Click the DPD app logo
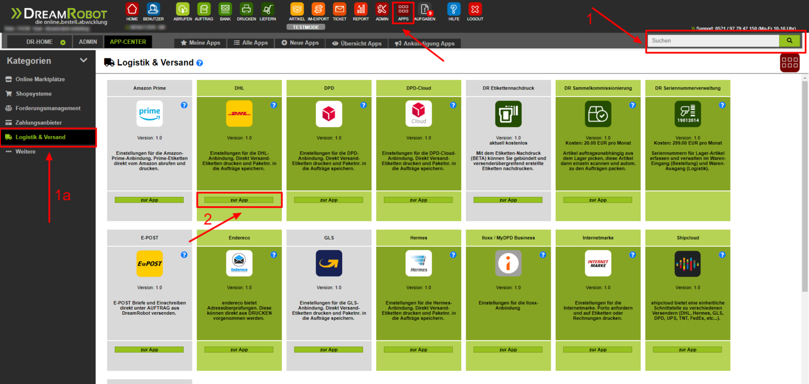The width and height of the screenshot is (809, 384). (x=329, y=114)
